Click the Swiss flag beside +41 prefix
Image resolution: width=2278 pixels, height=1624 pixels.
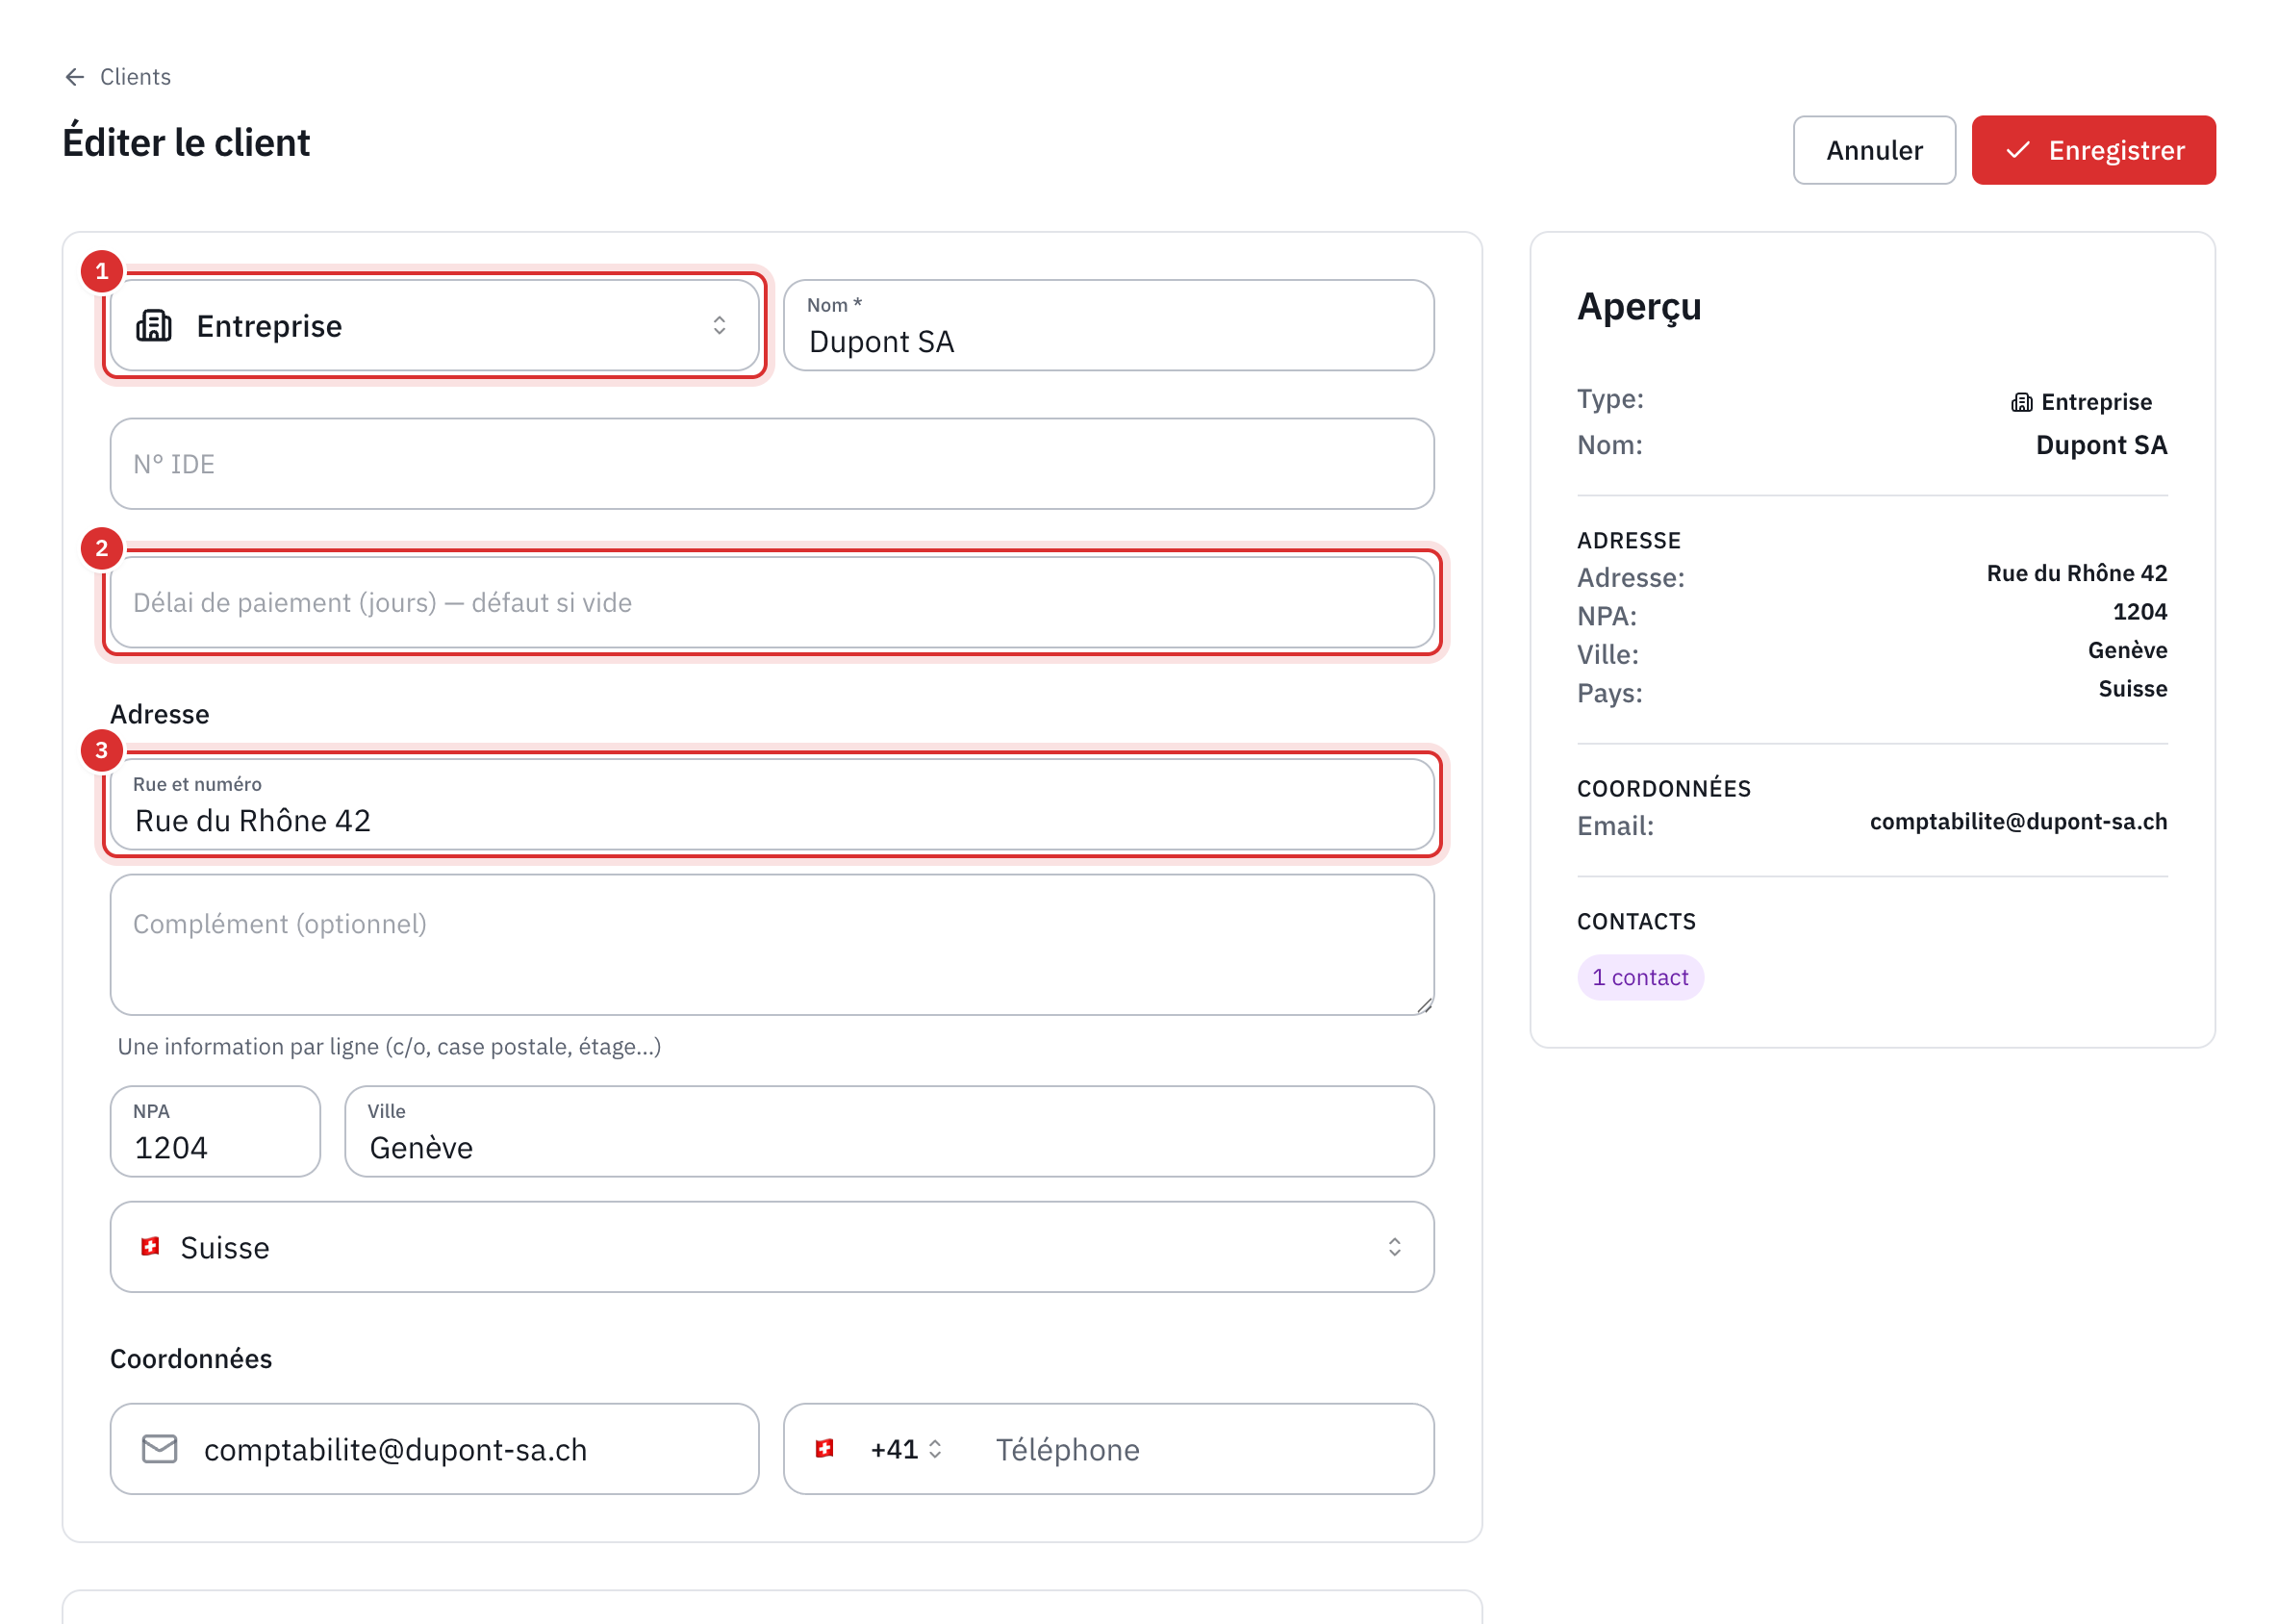(x=824, y=1448)
